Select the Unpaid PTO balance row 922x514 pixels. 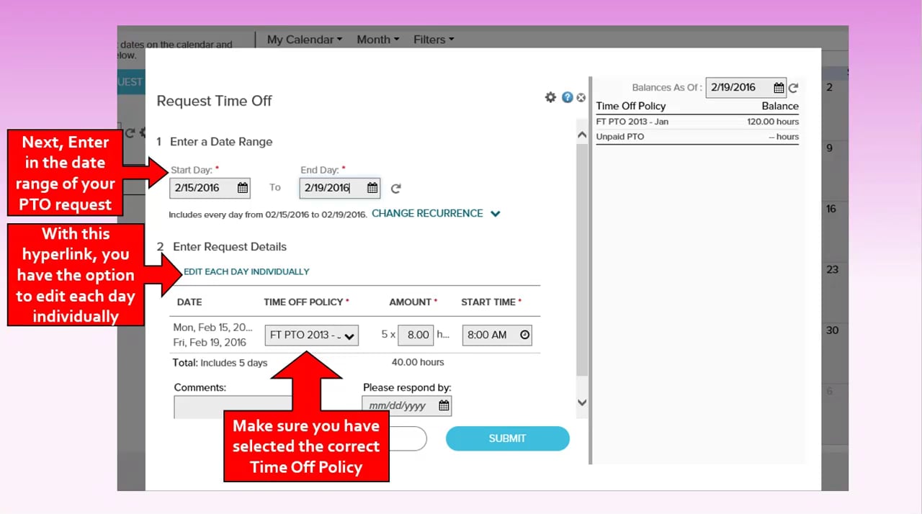697,137
